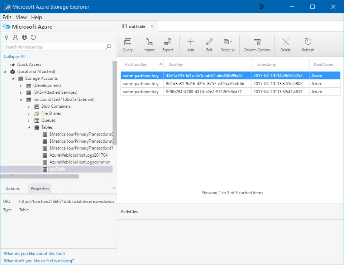The height and width of the screenshot is (265, 344).
Task: Open the Select all dropdown arrow
Action: pos(231,42)
